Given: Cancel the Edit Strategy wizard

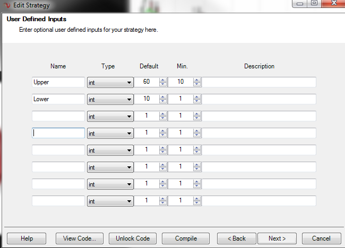Looking at the screenshot, I should point(321,238).
